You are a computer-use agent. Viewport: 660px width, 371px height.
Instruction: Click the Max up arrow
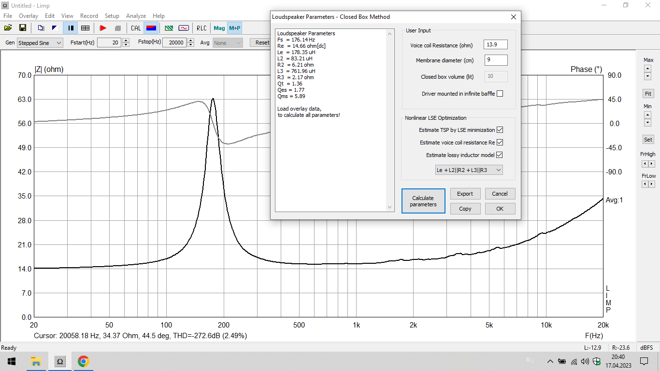(x=648, y=68)
